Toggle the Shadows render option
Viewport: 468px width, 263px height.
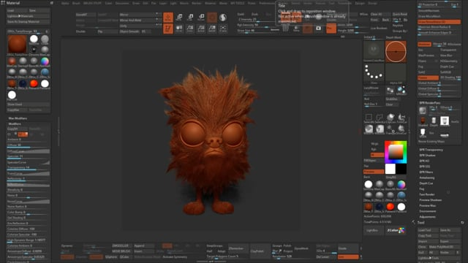pyautogui.click(x=424, y=44)
